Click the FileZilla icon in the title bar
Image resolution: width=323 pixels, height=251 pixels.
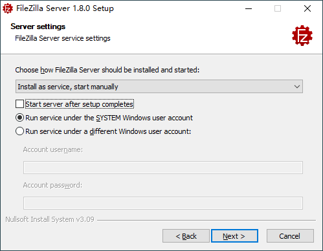8,8
